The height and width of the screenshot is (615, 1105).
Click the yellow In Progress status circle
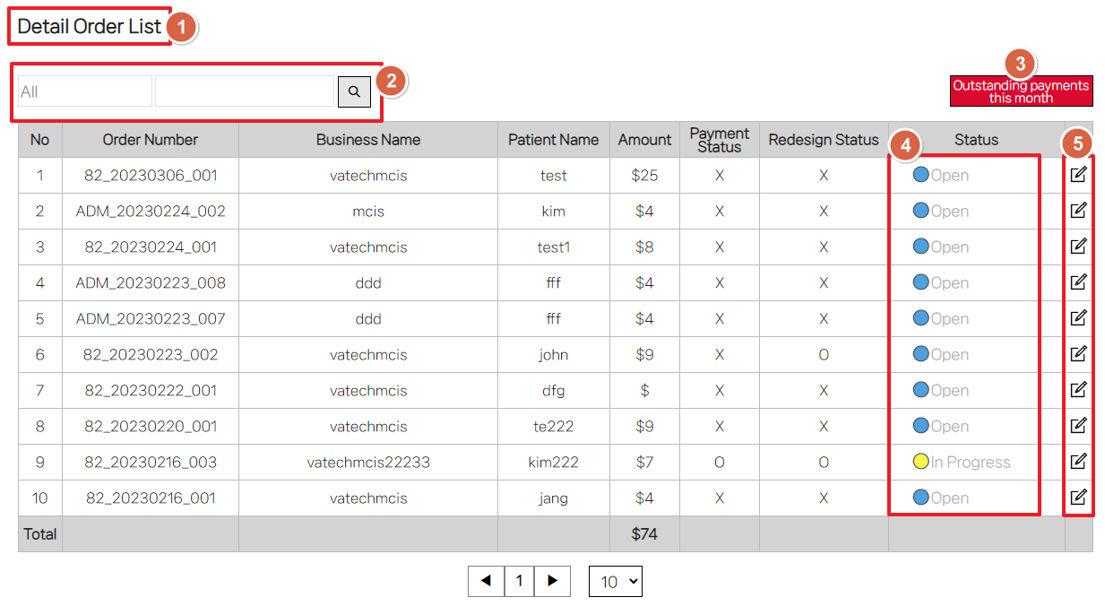click(x=920, y=462)
